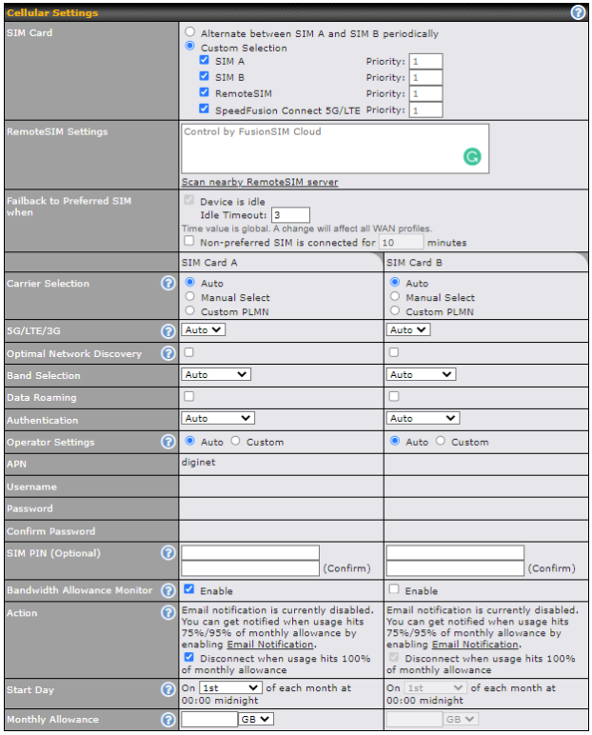Show help for Action row
Image resolution: width=592 pixels, height=735 pixels.
(168, 612)
